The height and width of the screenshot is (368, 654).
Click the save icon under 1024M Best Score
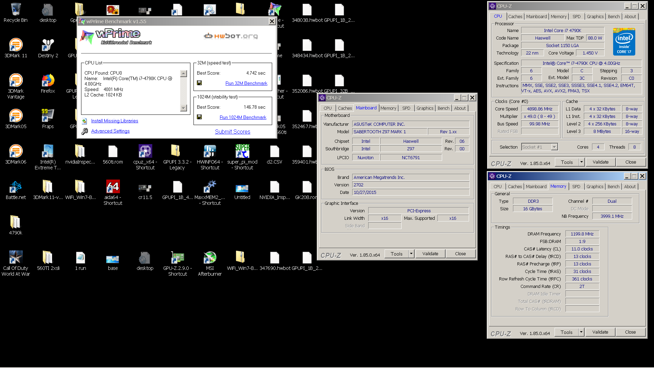tap(199, 117)
